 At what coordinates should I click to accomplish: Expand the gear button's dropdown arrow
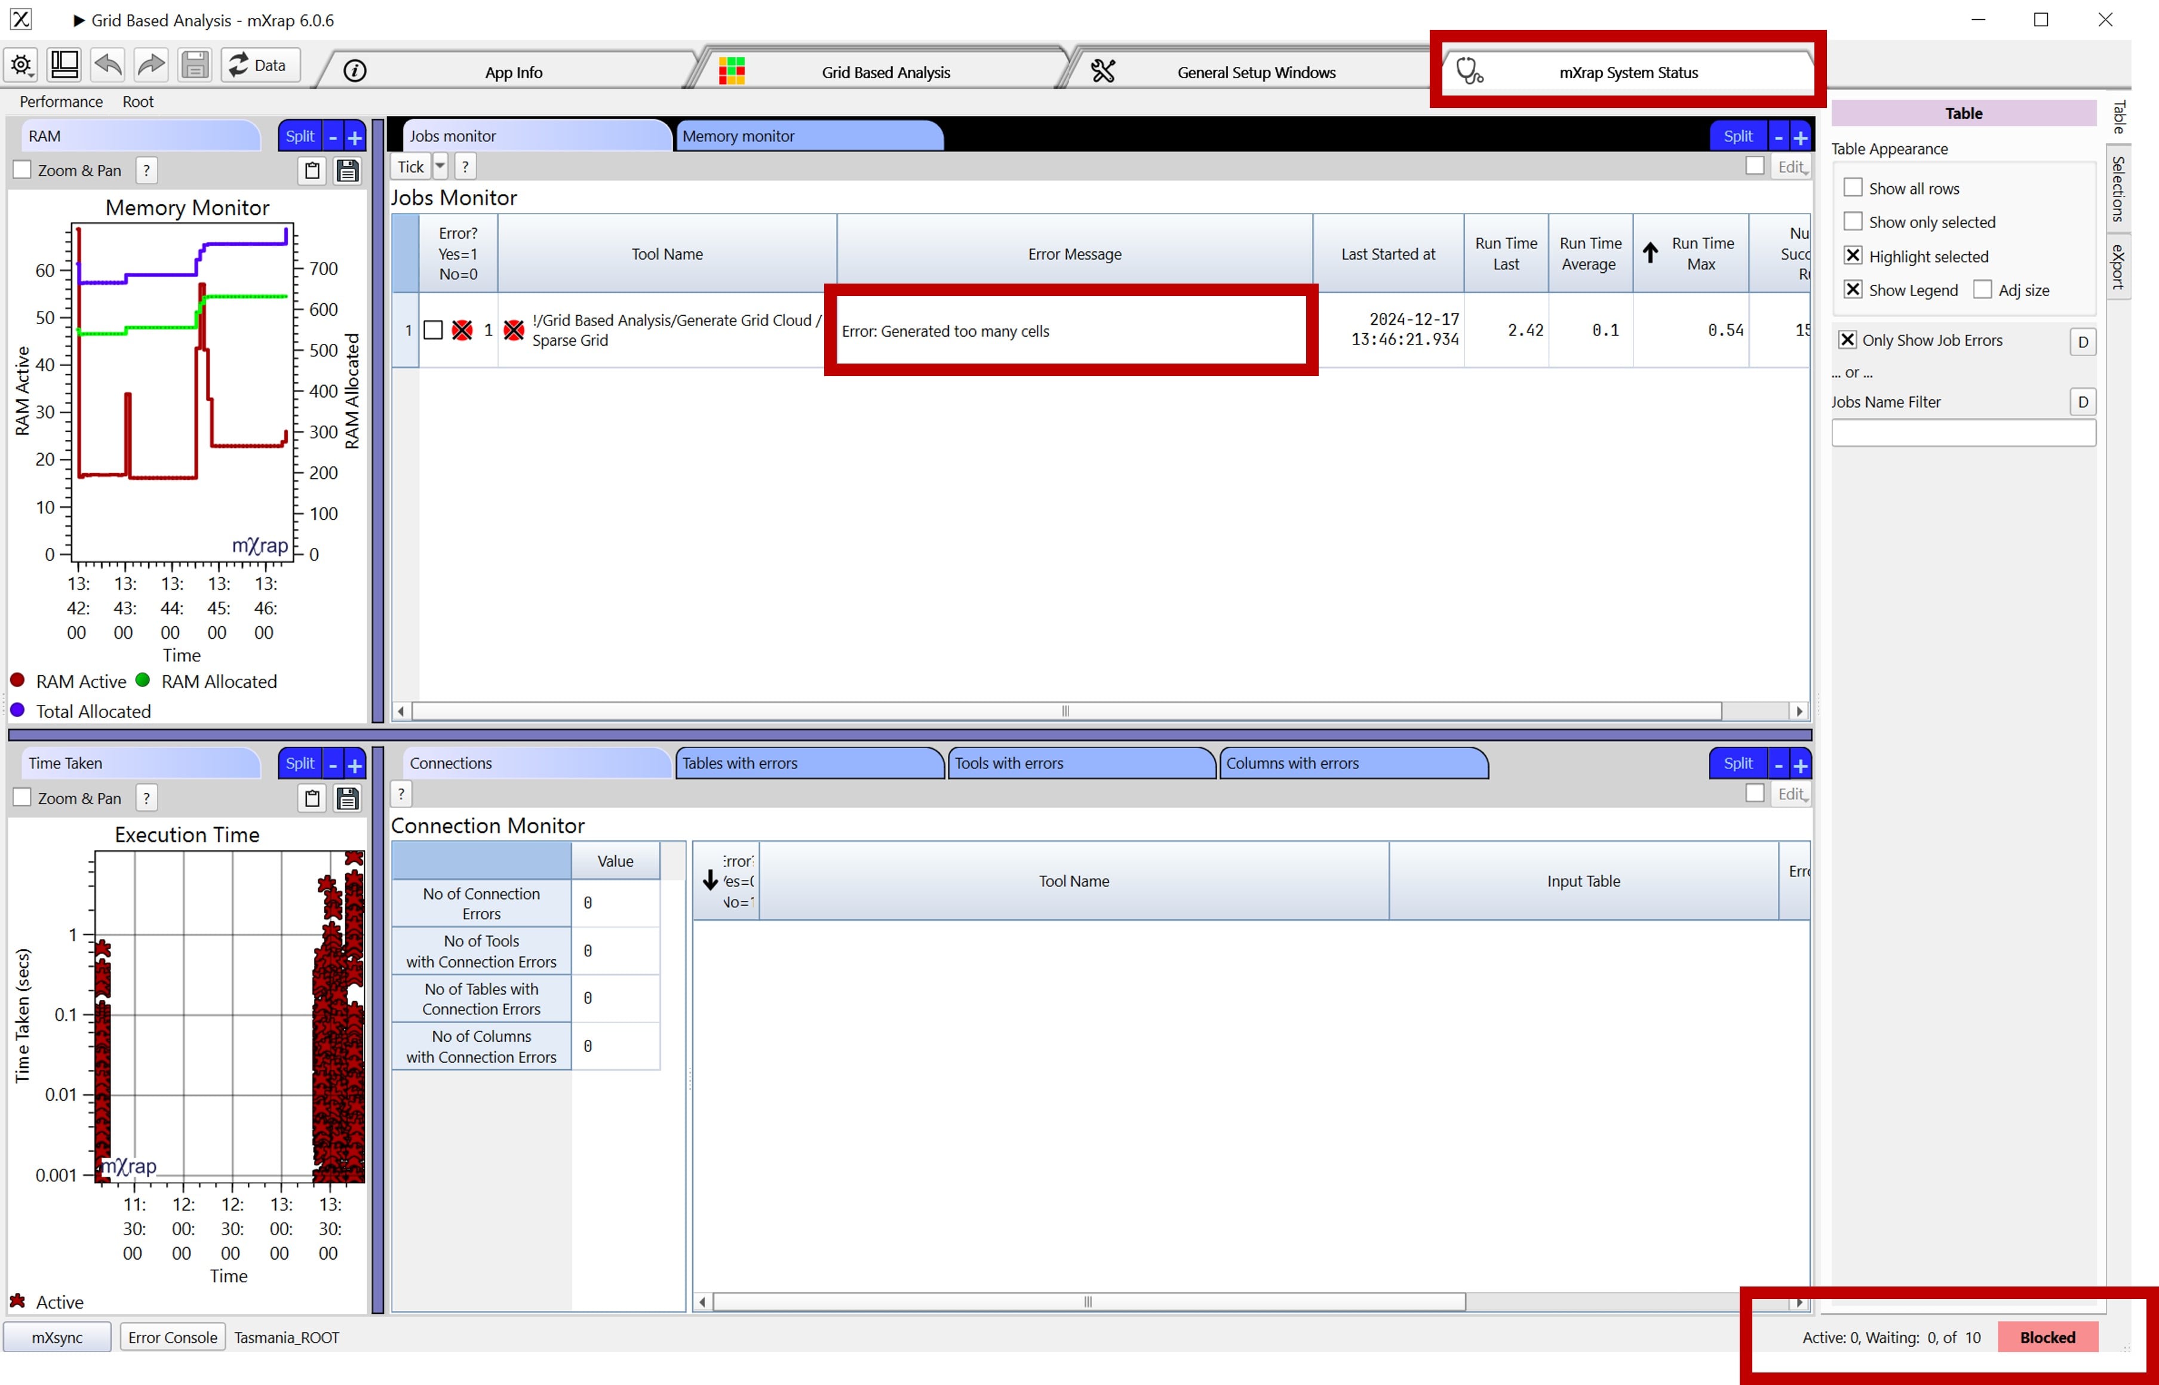tap(32, 76)
